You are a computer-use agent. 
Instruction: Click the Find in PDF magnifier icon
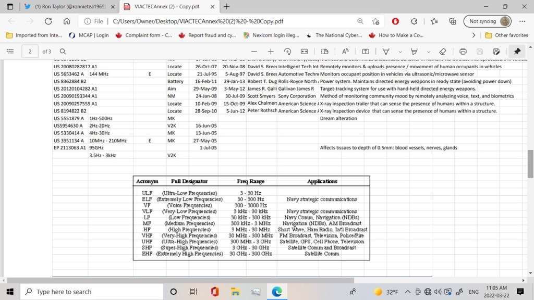point(63,52)
